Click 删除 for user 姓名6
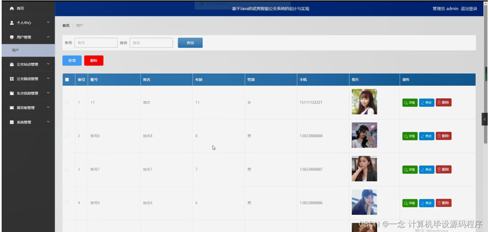Screen dimensions: 489x232 443,203
